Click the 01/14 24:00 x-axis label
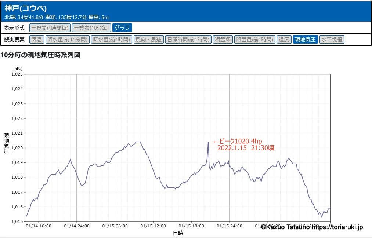This screenshot has height=238, width=372. 77,226
